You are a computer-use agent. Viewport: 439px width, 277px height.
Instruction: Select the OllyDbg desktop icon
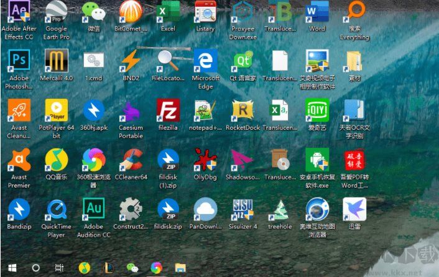coord(205,160)
